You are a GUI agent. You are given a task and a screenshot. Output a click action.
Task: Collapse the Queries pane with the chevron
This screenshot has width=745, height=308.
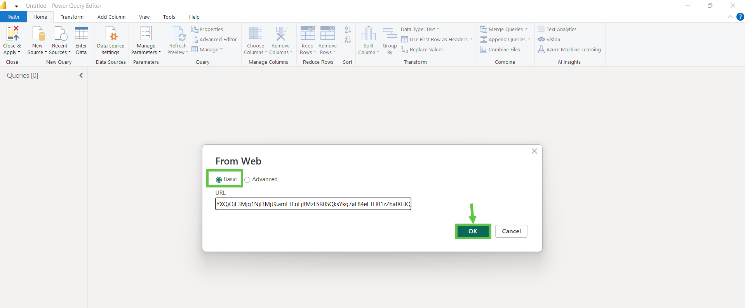tap(81, 75)
